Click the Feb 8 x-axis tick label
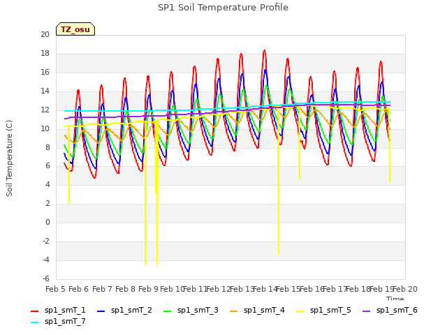Image resolution: width=447 pixels, height=335 pixels. click(x=125, y=289)
